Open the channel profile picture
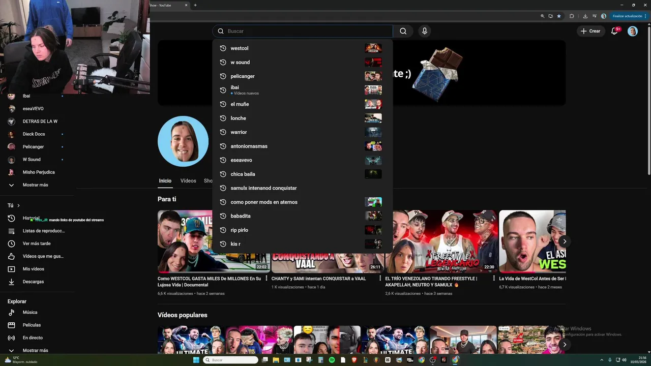Viewport: 651px width, 366px height. pos(183,141)
